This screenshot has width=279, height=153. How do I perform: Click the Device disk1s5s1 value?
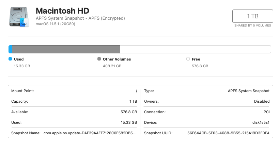[261, 122]
